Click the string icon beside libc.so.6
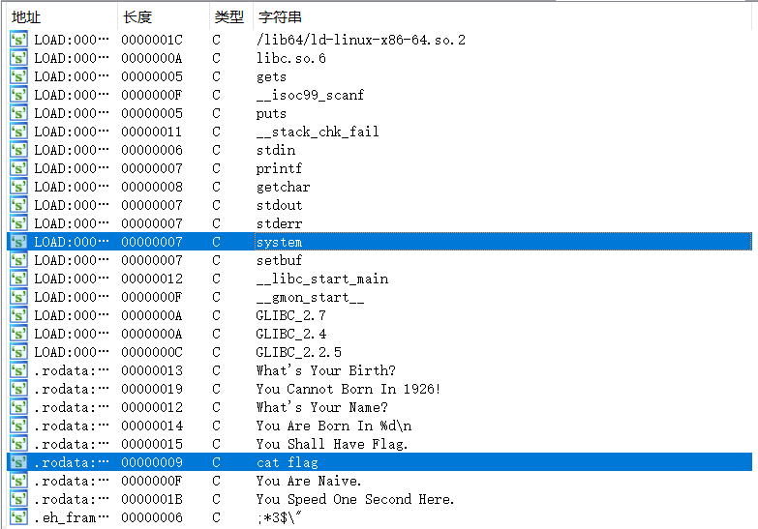This screenshot has width=758, height=529. (18, 58)
